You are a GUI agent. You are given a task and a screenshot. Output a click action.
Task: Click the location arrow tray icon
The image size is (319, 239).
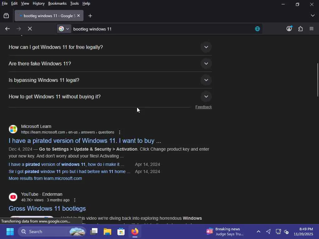point(268,232)
